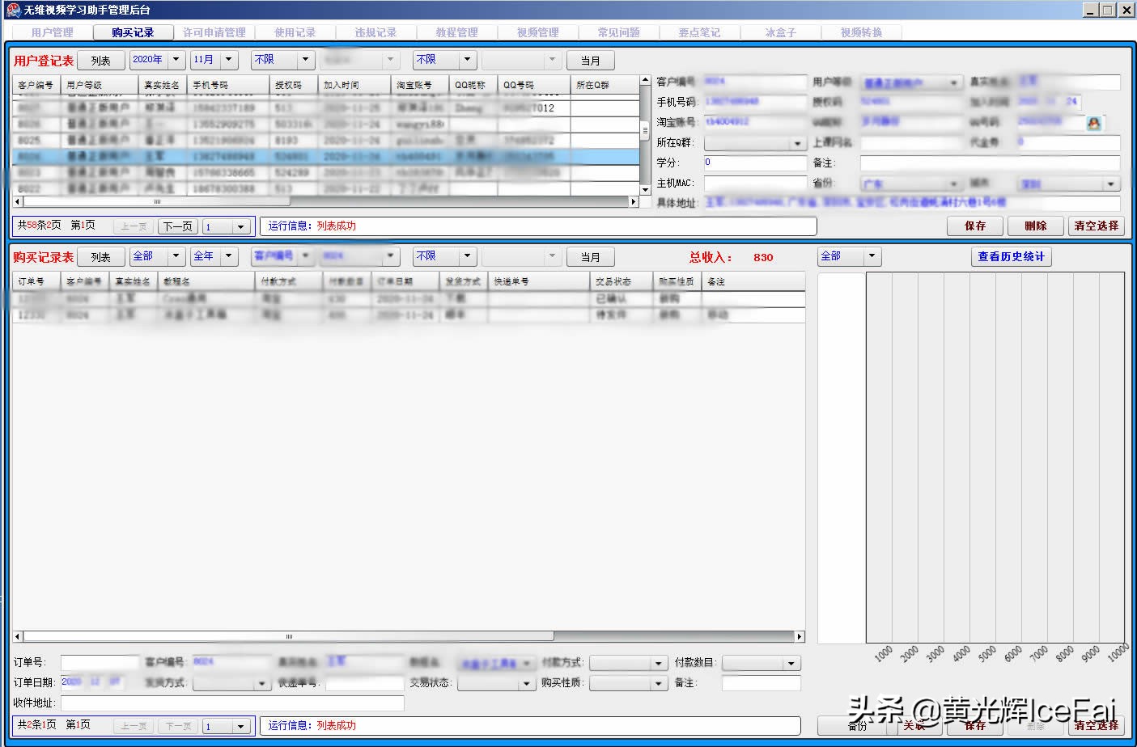The image size is (1137, 747).
Task: Open the 付款方式 dropdown in order form
Action: click(659, 664)
